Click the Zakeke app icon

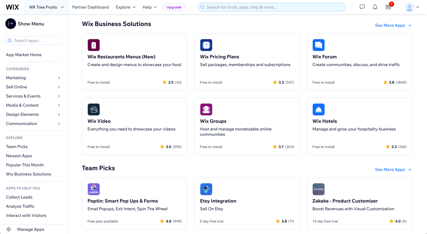(x=319, y=189)
